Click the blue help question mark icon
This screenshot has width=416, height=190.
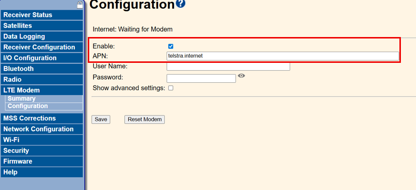[x=180, y=3]
